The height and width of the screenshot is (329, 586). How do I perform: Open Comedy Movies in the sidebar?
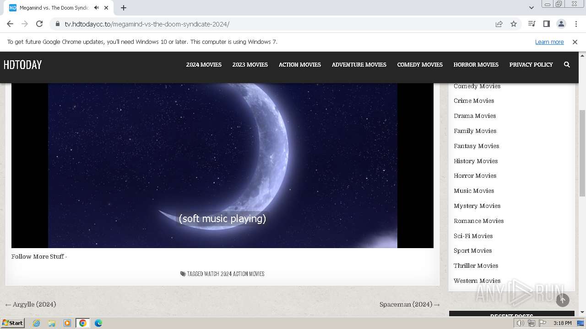477,86
